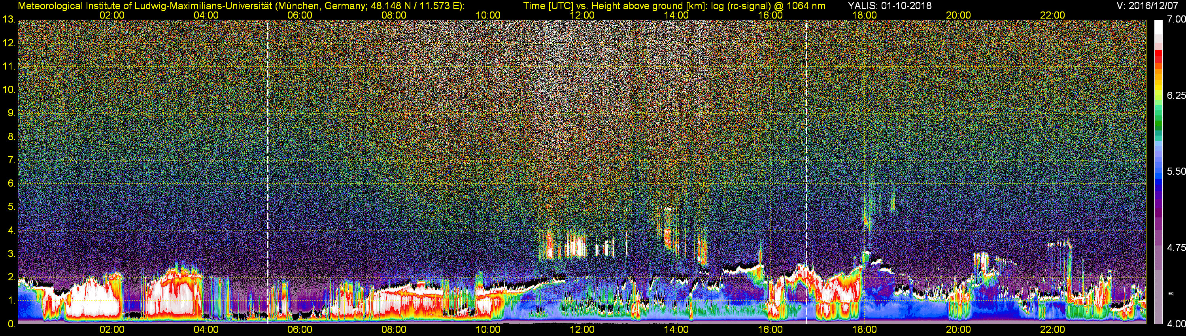The width and height of the screenshot is (1186, 336).
Task: Click the 08:00 label on the top time axis
Action: click(x=394, y=15)
